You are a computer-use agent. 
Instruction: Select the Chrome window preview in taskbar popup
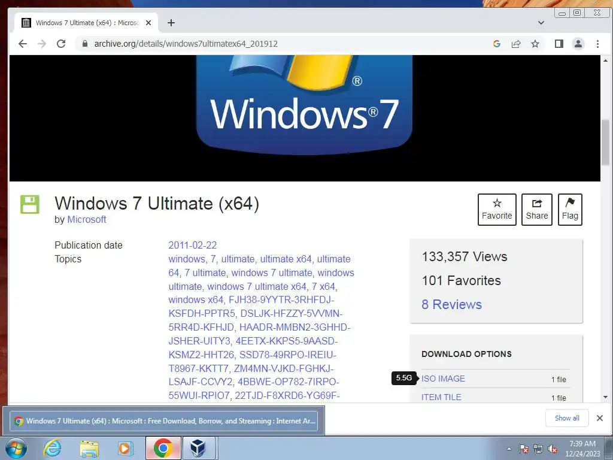click(x=163, y=421)
